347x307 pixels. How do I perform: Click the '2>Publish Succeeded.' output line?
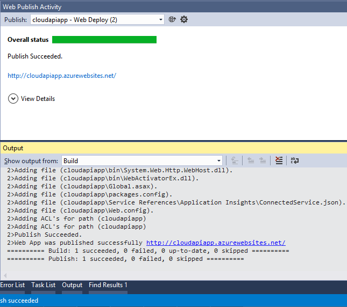45,235
